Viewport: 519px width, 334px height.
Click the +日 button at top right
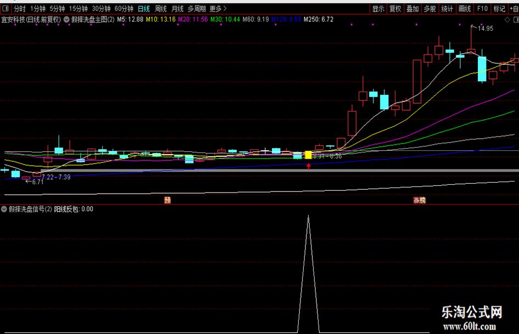[513, 9]
